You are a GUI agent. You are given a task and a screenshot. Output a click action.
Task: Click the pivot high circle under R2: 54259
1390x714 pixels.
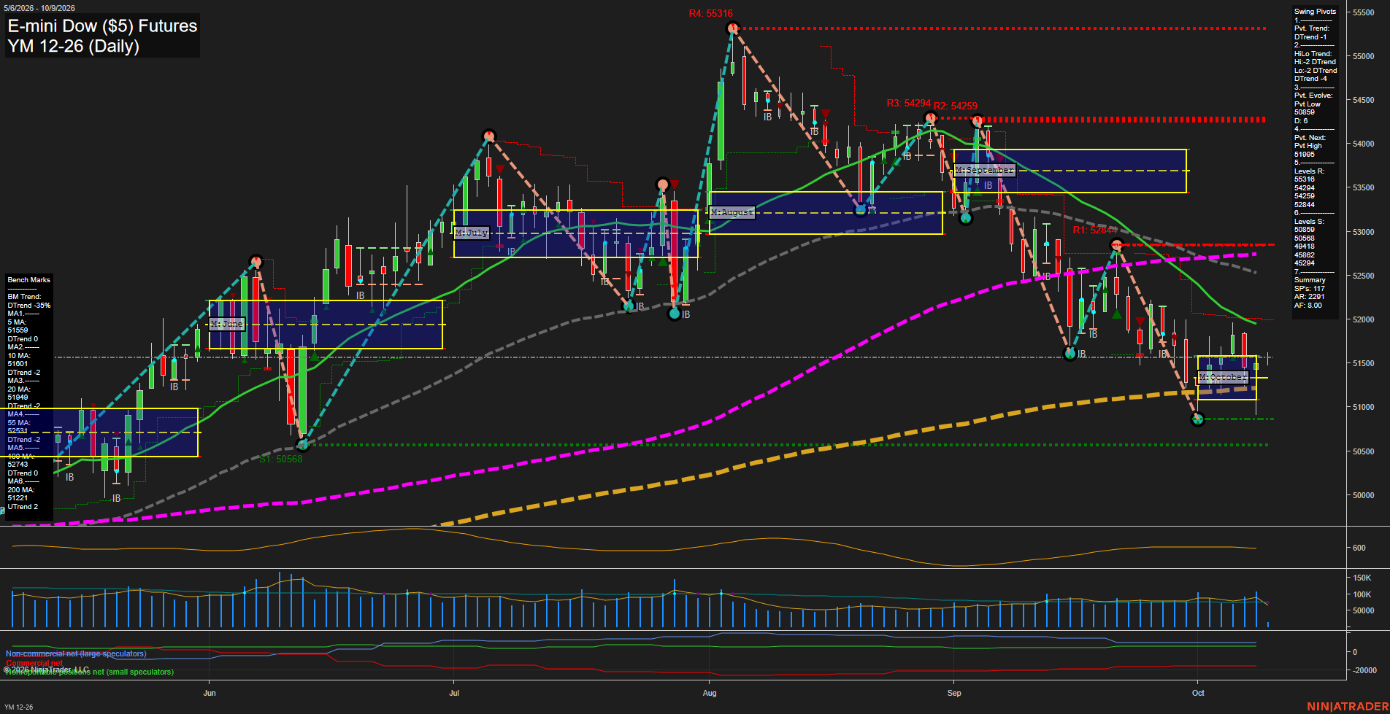click(978, 122)
